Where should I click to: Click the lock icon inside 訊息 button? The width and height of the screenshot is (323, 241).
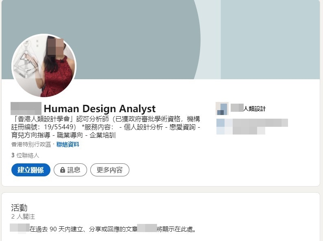click(62, 170)
